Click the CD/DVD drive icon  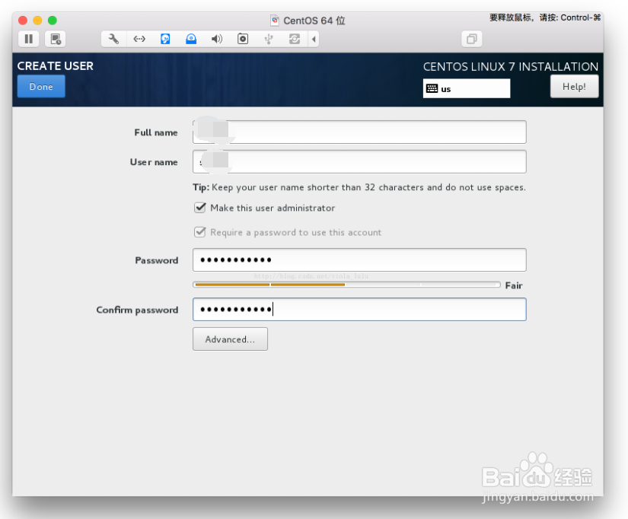191,39
